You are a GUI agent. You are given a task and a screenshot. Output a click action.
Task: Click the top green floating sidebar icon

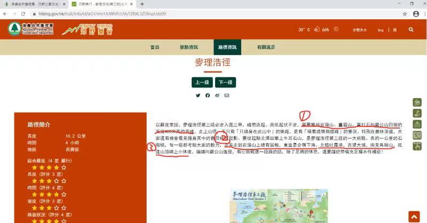point(417,102)
